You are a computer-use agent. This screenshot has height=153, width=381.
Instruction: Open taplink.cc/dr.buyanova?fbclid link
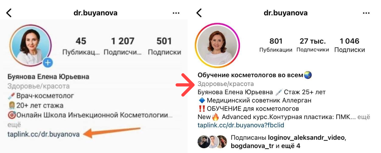[x=241, y=125]
